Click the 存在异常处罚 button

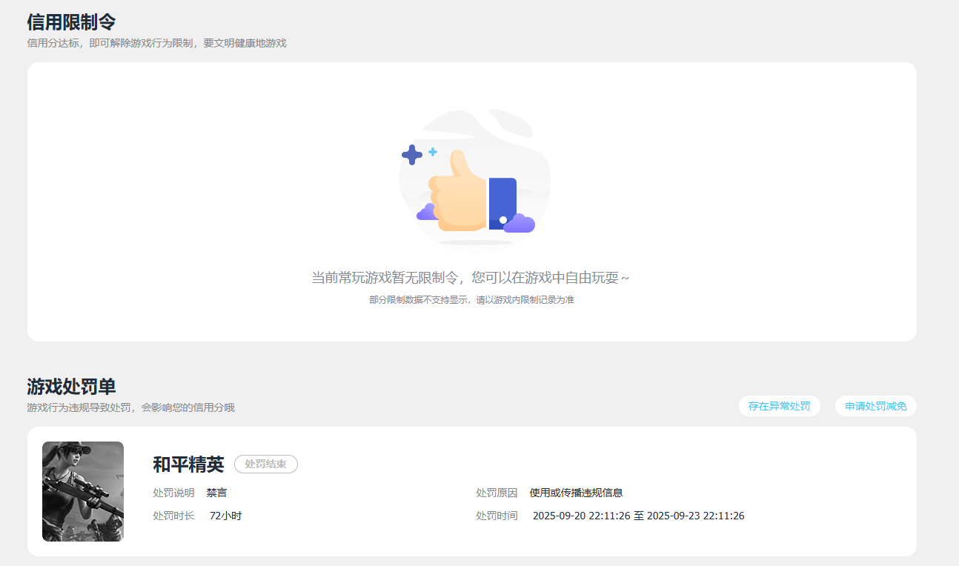779,406
